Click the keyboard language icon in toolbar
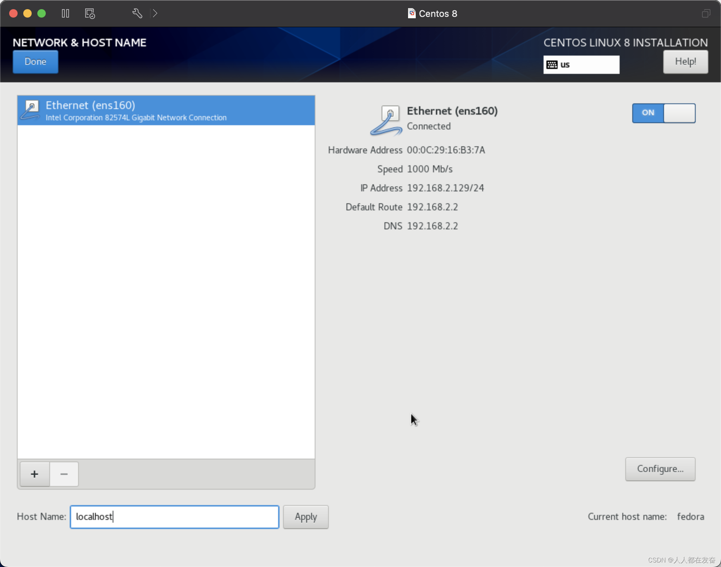The height and width of the screenshot is (567, 721). point(552,64)
